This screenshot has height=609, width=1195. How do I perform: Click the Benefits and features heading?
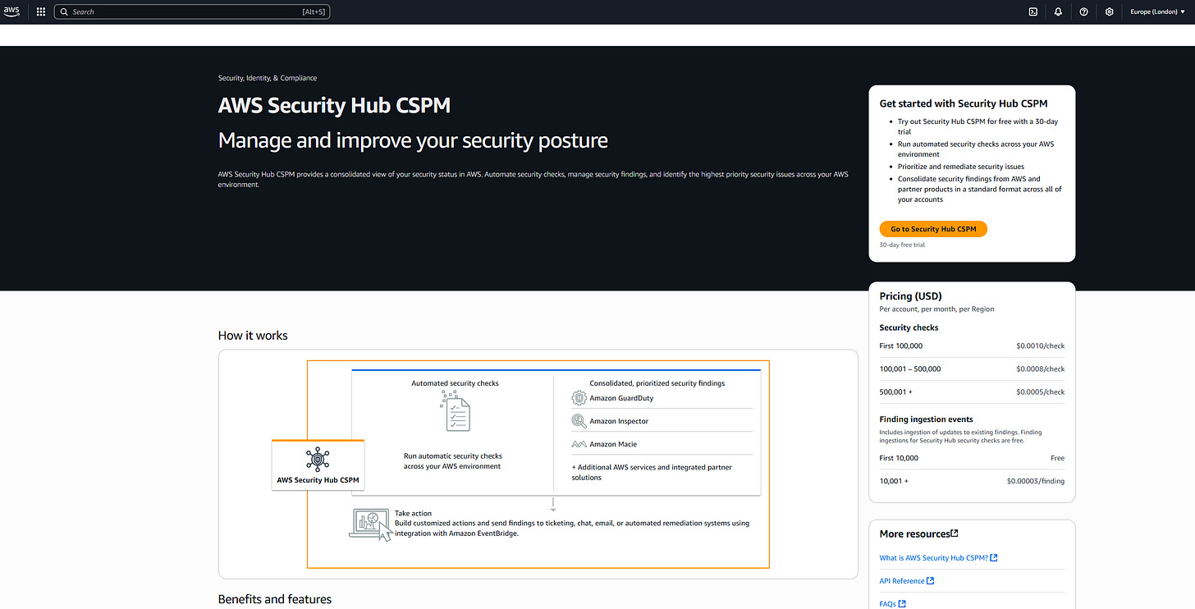coord(275,599)
